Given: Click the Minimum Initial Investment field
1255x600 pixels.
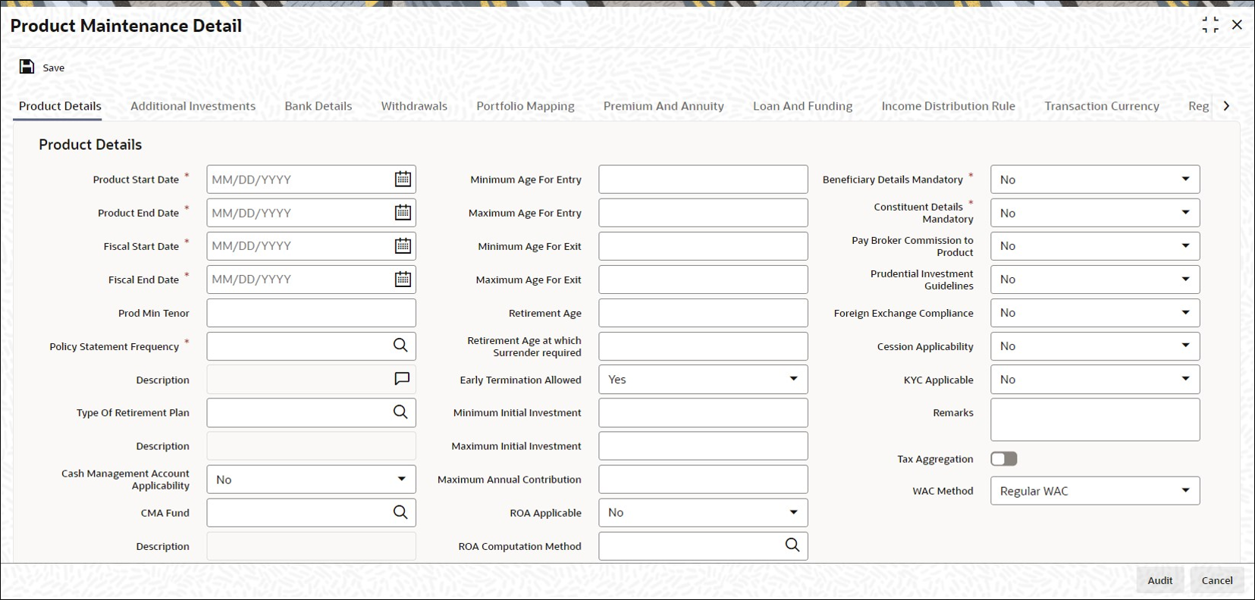Looking at the screenshot, I should point(703,412).
